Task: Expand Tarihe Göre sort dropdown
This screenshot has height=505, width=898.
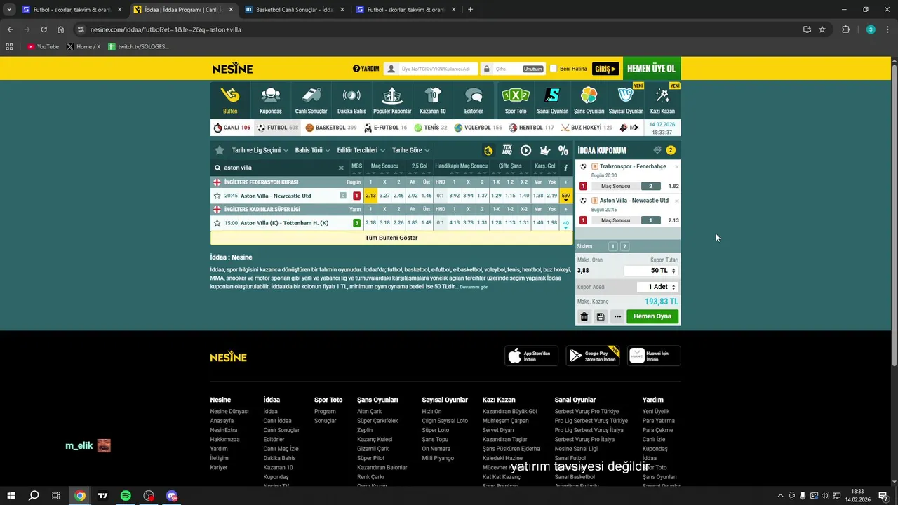Action: click(410, 150)
